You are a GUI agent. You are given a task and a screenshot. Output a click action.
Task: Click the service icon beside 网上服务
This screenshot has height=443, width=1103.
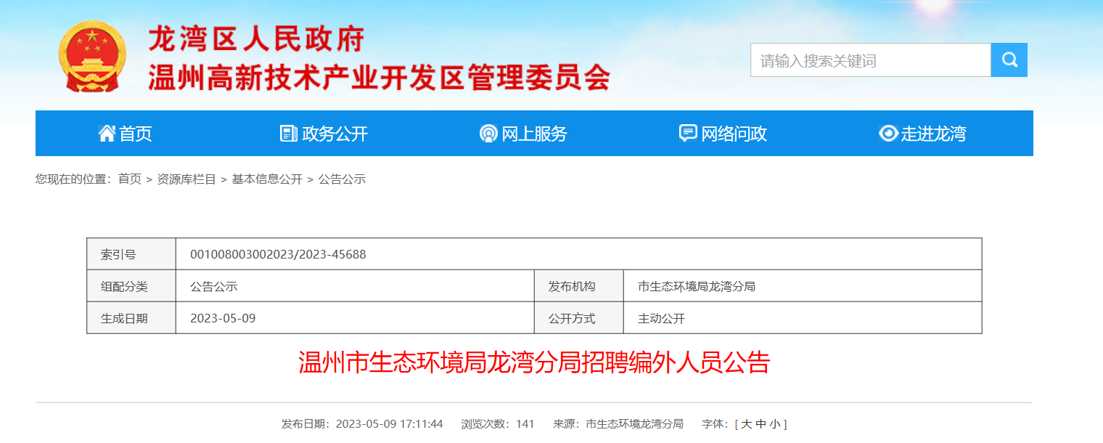coord(488,134)
